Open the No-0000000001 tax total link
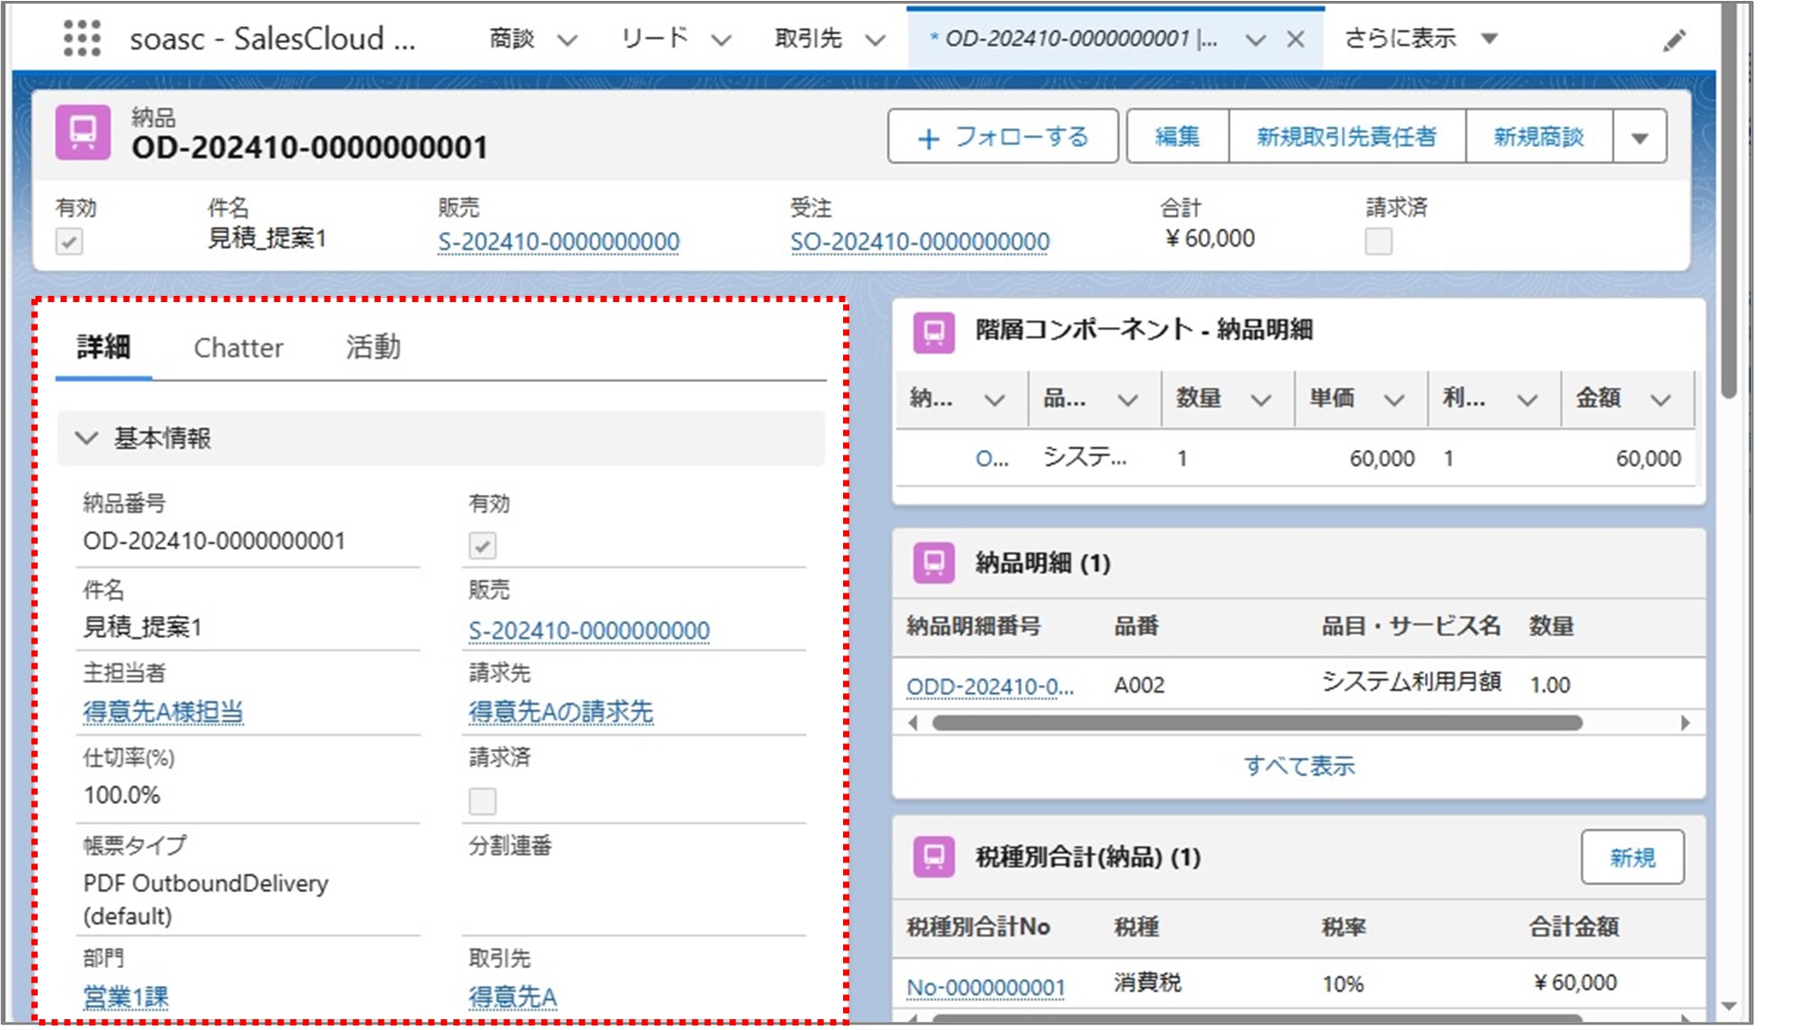This screenshot has width=1818, height=1030. 986,988
